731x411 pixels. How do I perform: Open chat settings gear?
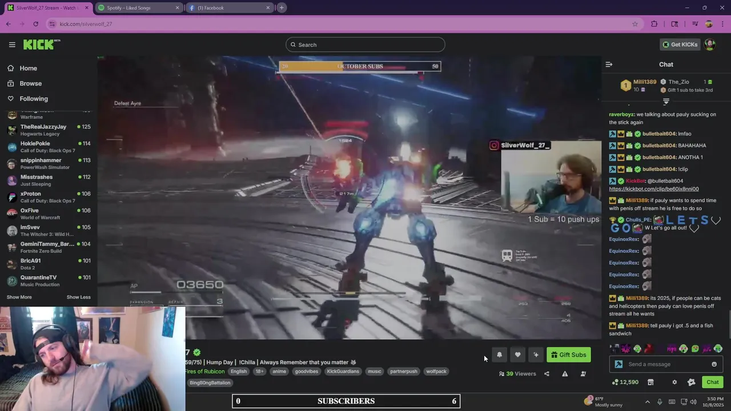(x=674, y=382)
